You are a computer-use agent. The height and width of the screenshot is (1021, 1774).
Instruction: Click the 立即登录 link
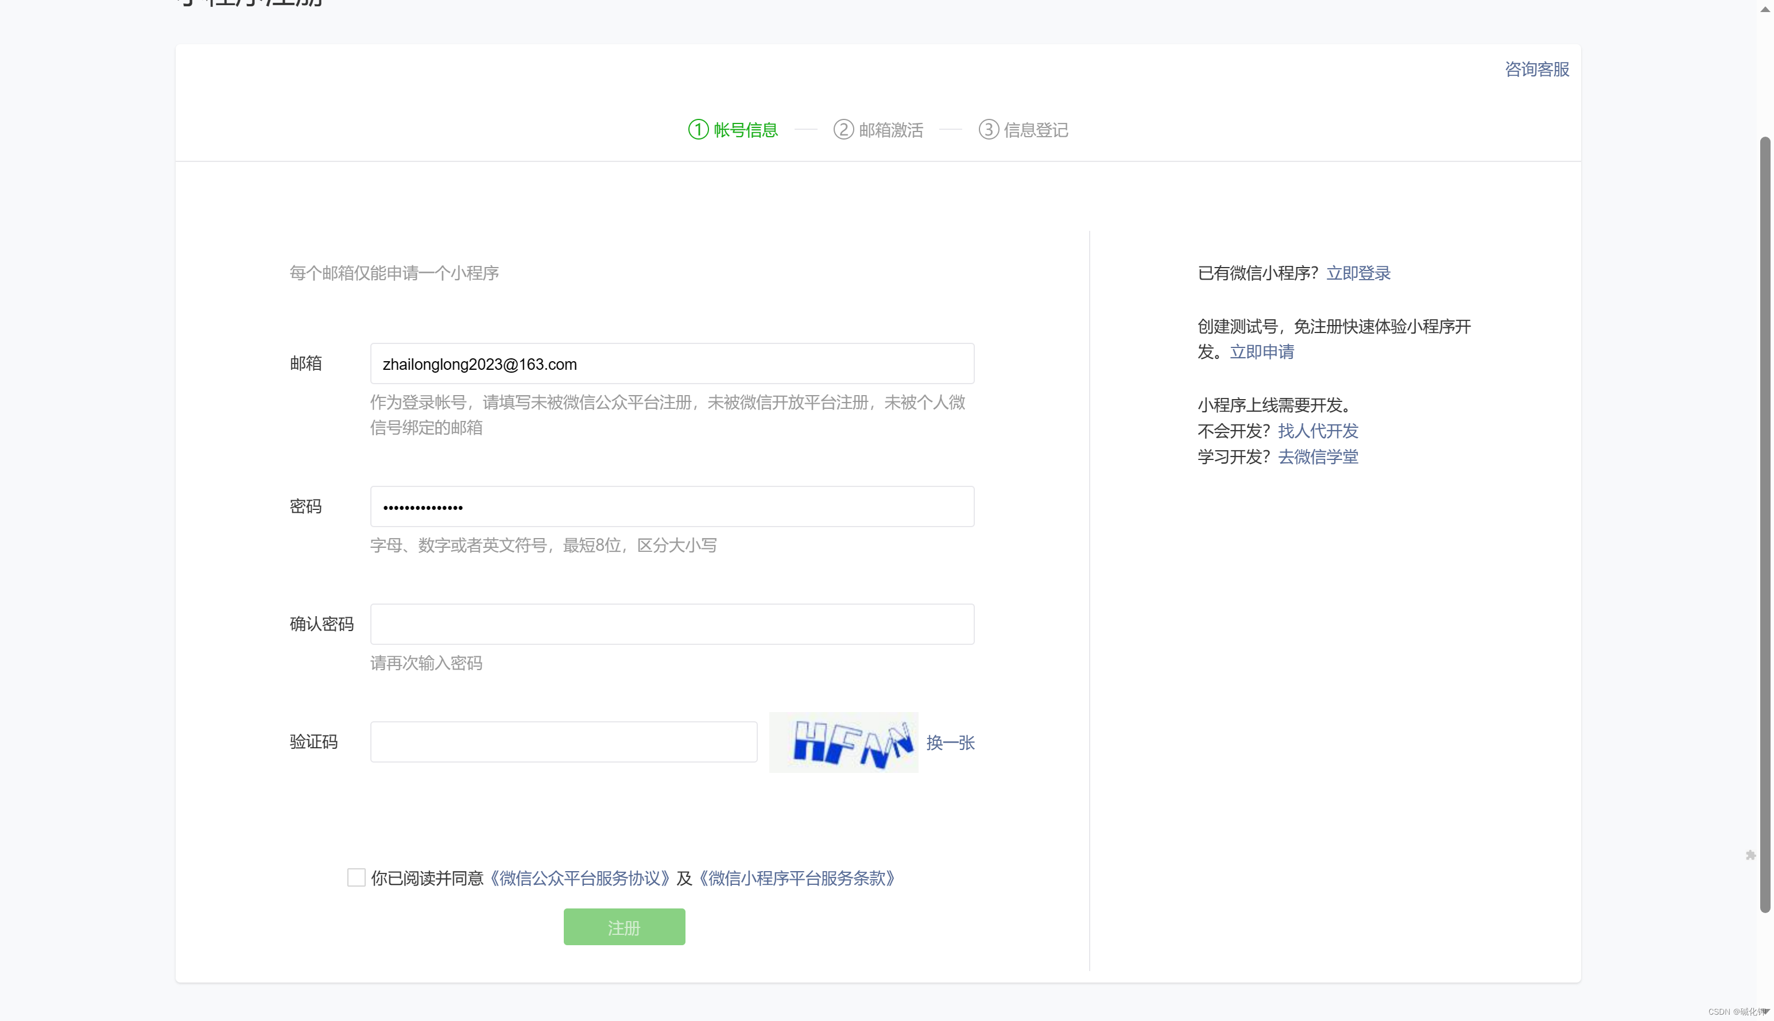(x=1358, y=273)
